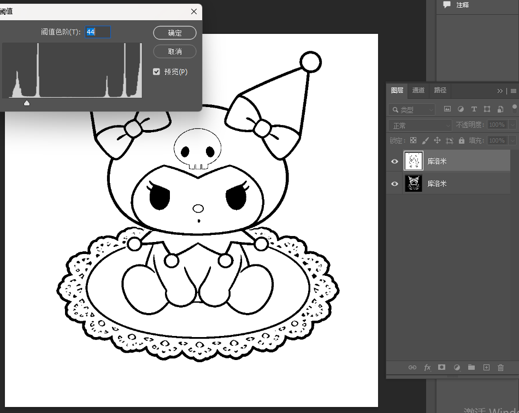Screen dimensions: 519x413
Task: Select the top 库洛米 layer thumbnail
Action: point(414,161)
